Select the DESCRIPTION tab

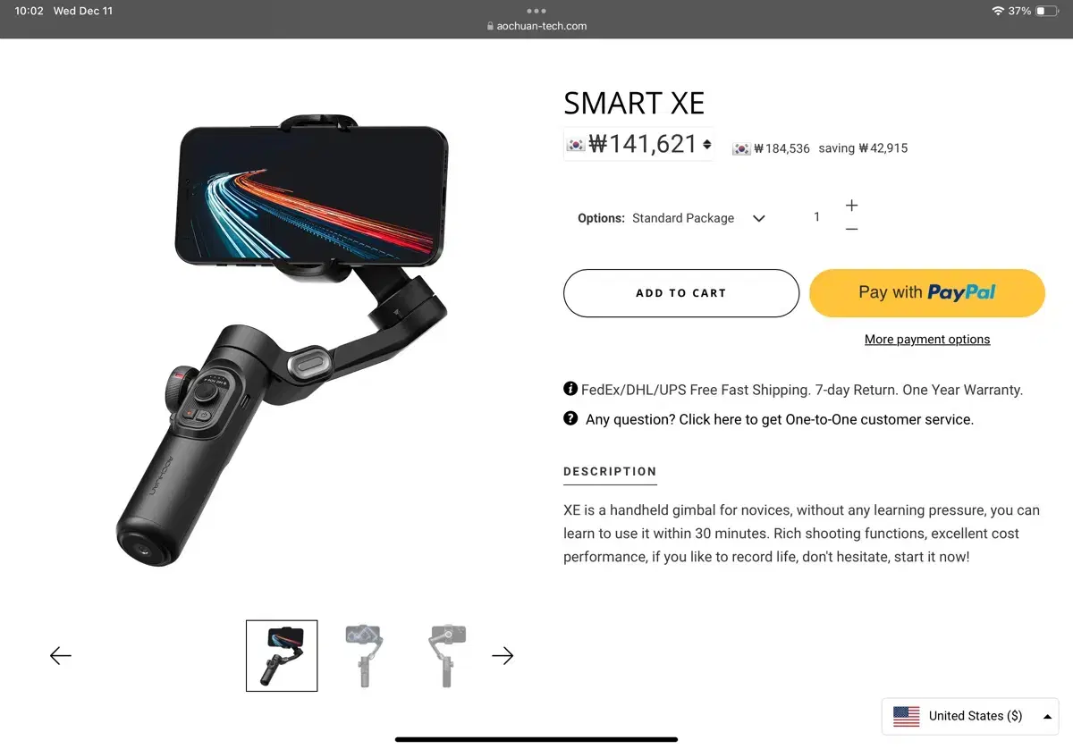610,472
